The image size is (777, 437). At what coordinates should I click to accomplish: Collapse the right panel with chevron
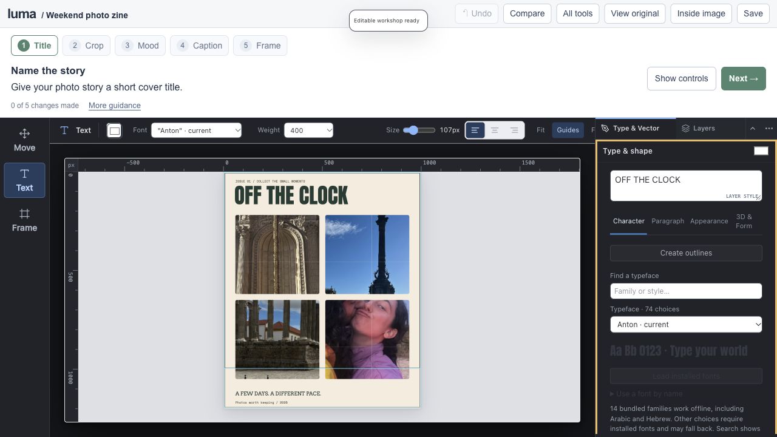pyautogui.click(x=753, y=129)
